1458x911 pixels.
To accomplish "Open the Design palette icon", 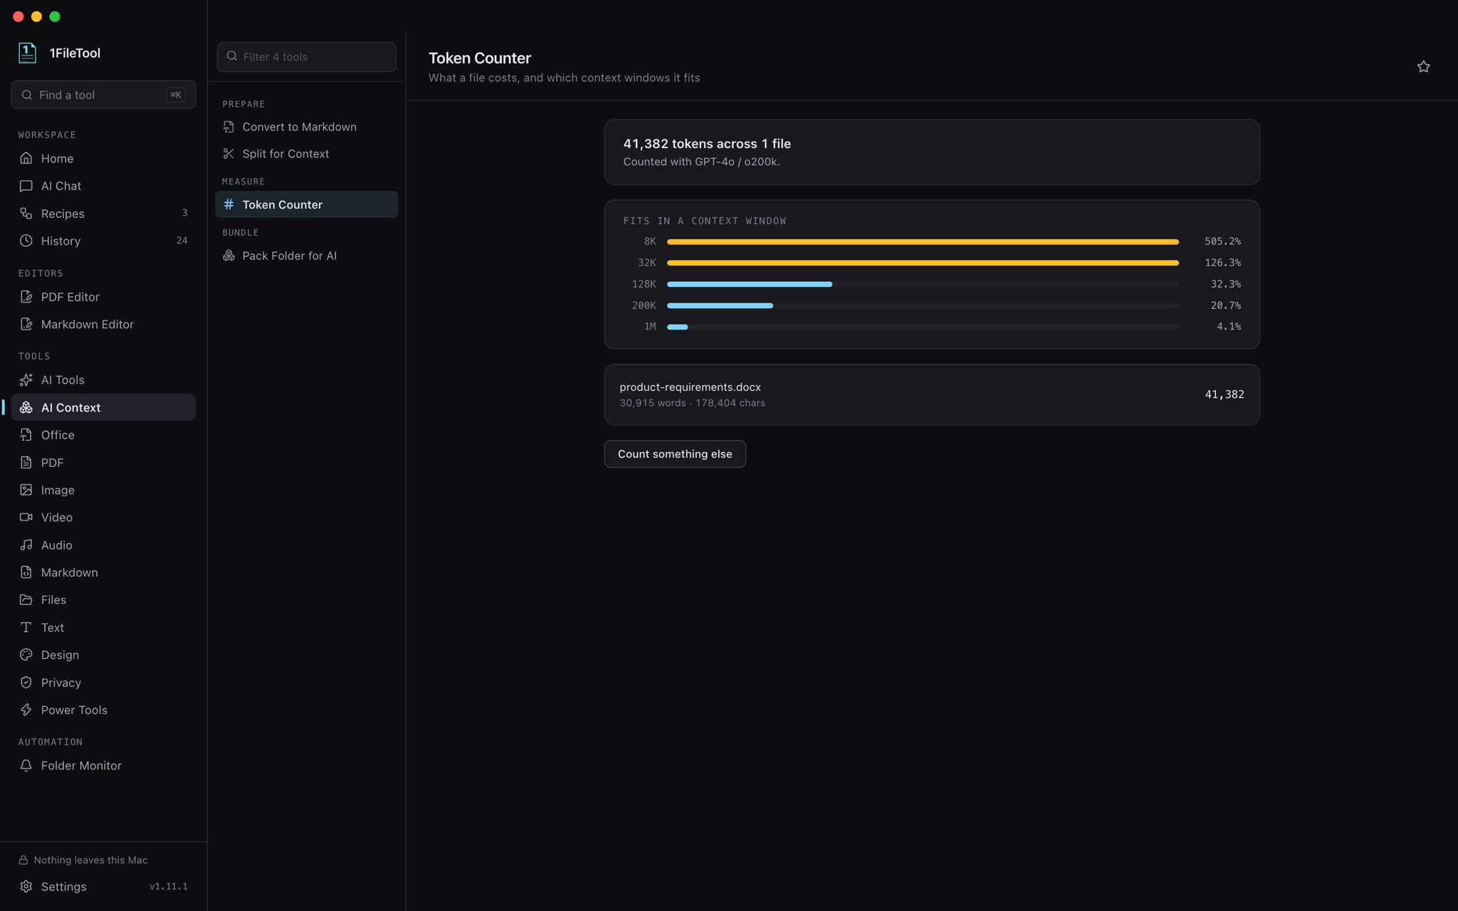I will [x=26, y=655].
